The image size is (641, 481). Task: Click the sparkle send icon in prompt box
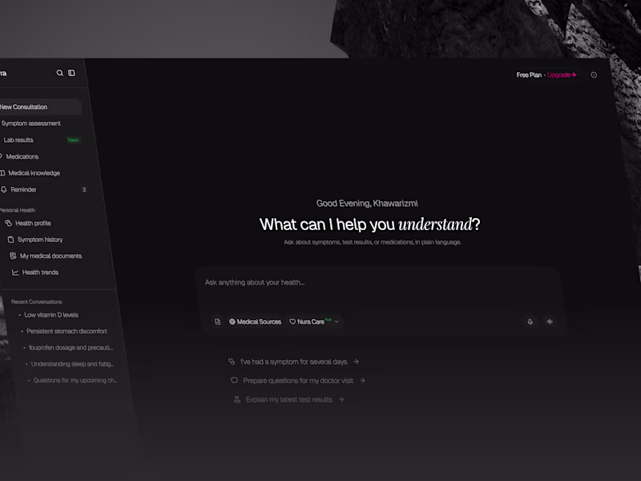pyautogui.click(x=550, y=321)
